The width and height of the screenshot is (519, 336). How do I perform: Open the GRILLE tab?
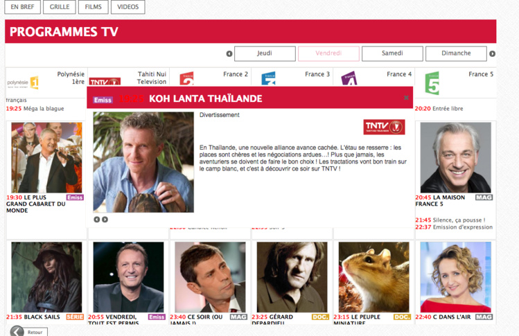click(60, 7)
